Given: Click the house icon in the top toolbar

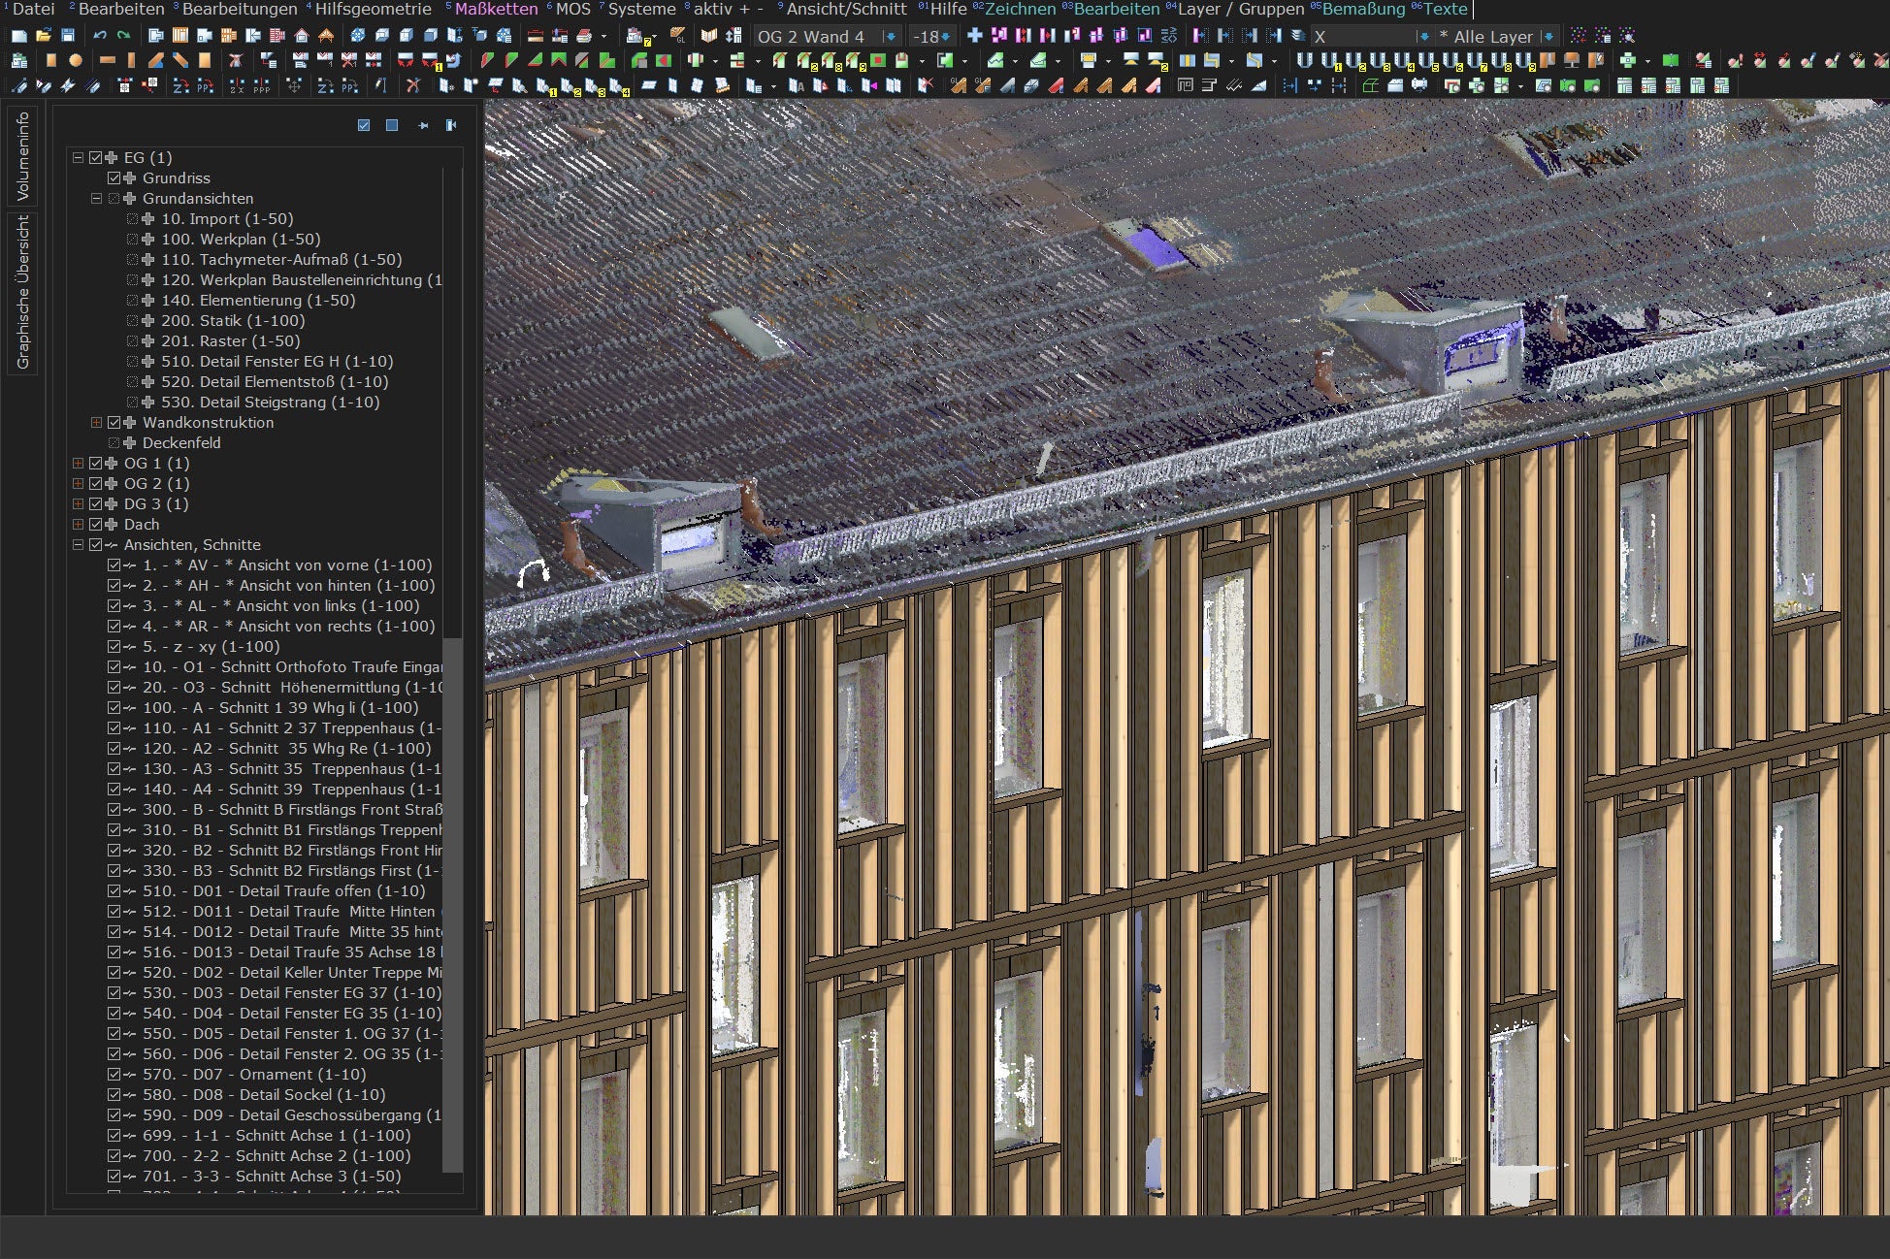Looking at the screenshot, I should (x=302, y=36).
